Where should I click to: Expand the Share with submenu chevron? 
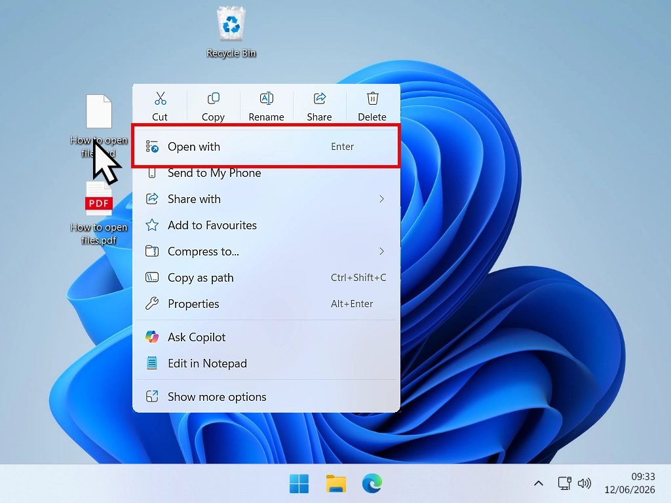tap(381, 199)
